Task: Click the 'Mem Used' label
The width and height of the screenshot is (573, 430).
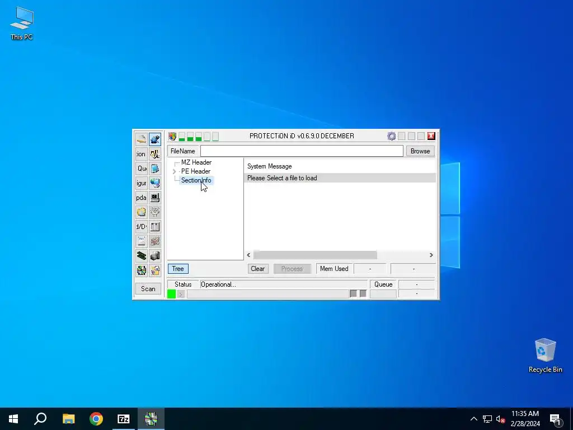Action: click(x=334, y=269)
